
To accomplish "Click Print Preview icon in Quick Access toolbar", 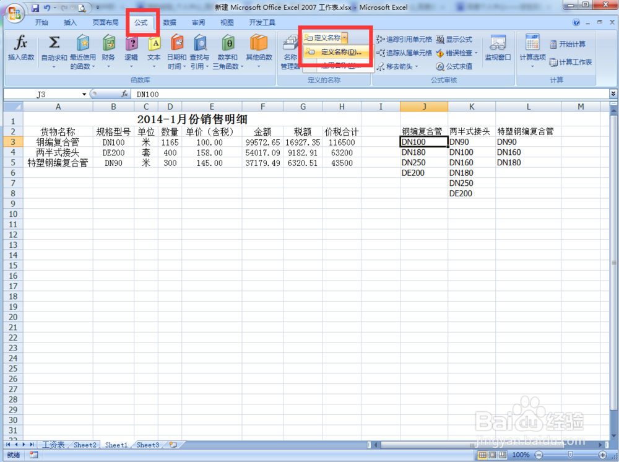I will (82, 8).
